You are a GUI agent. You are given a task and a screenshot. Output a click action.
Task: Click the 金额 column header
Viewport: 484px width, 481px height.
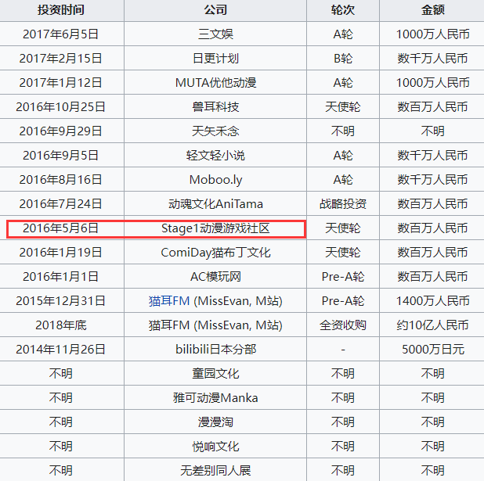point(433,10)
